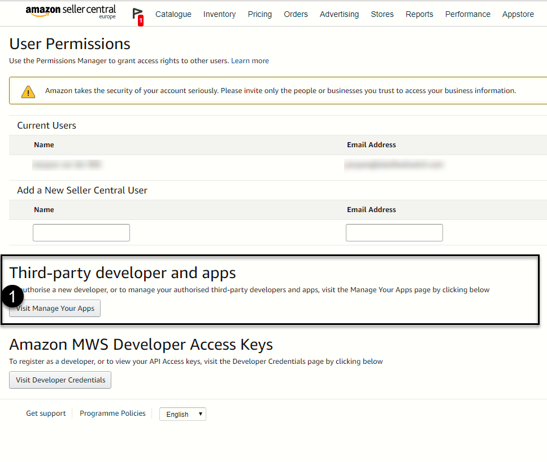This screenshot has height=462, width=547.
Task: Open the Inventory menu
Action: pos(219,14)
